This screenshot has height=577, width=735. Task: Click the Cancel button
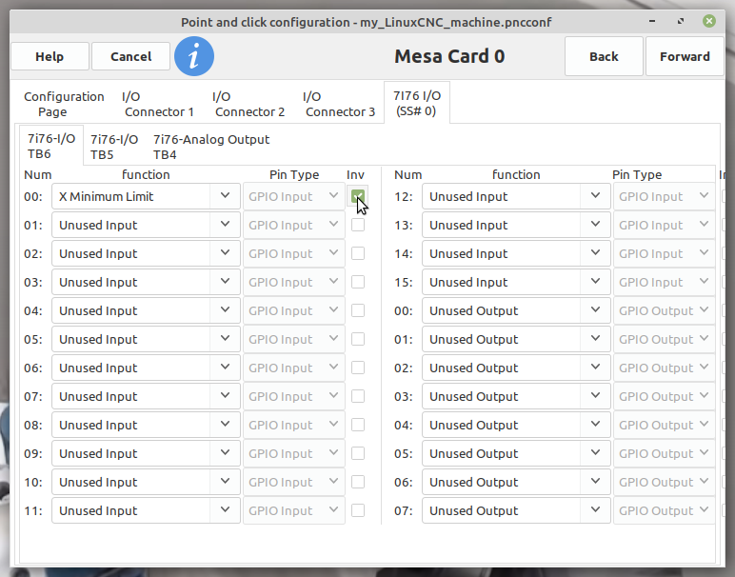(x=130, y=56)
